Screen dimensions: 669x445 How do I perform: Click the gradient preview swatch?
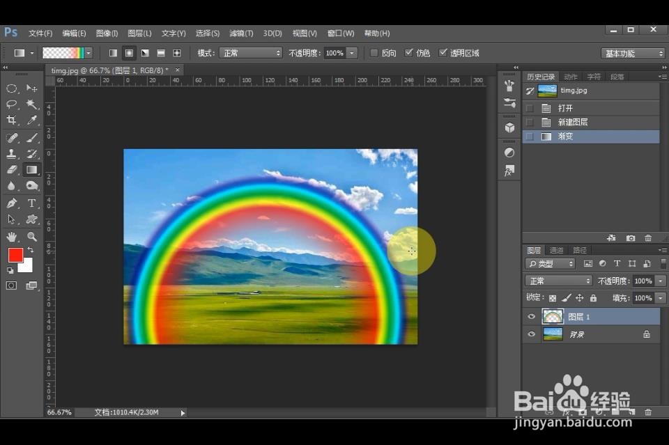(63, 54)
